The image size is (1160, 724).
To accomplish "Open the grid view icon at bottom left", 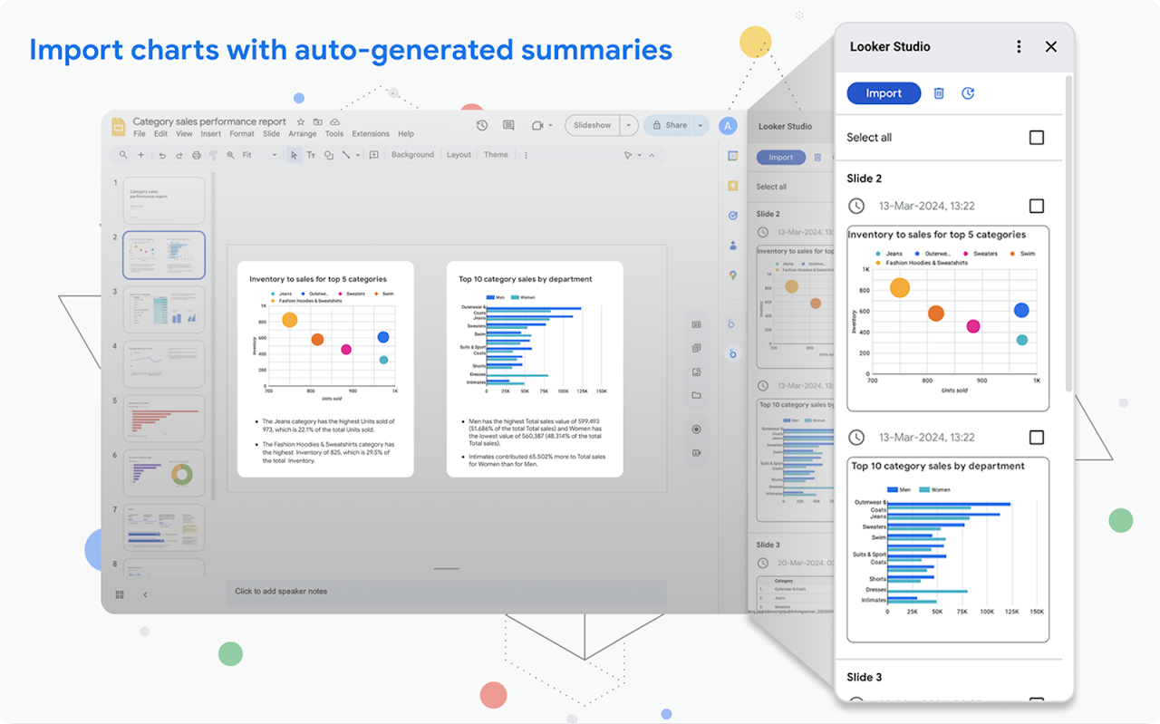I will [x=120, y=594].
